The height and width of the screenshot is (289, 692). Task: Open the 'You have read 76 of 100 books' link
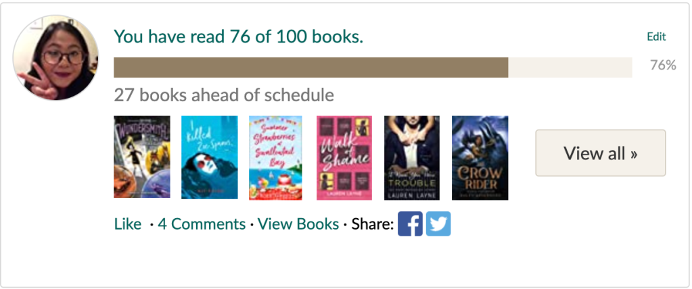(x=238, y=36)
